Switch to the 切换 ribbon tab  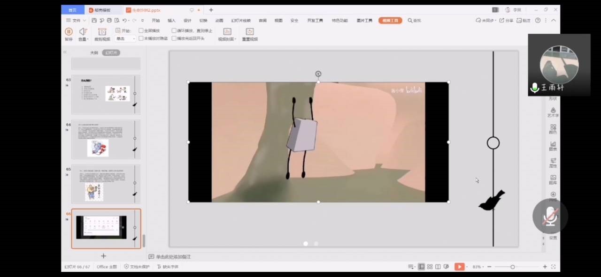(203, 21)
